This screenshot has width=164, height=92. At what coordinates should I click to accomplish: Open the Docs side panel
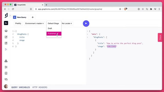coord(160,38)
